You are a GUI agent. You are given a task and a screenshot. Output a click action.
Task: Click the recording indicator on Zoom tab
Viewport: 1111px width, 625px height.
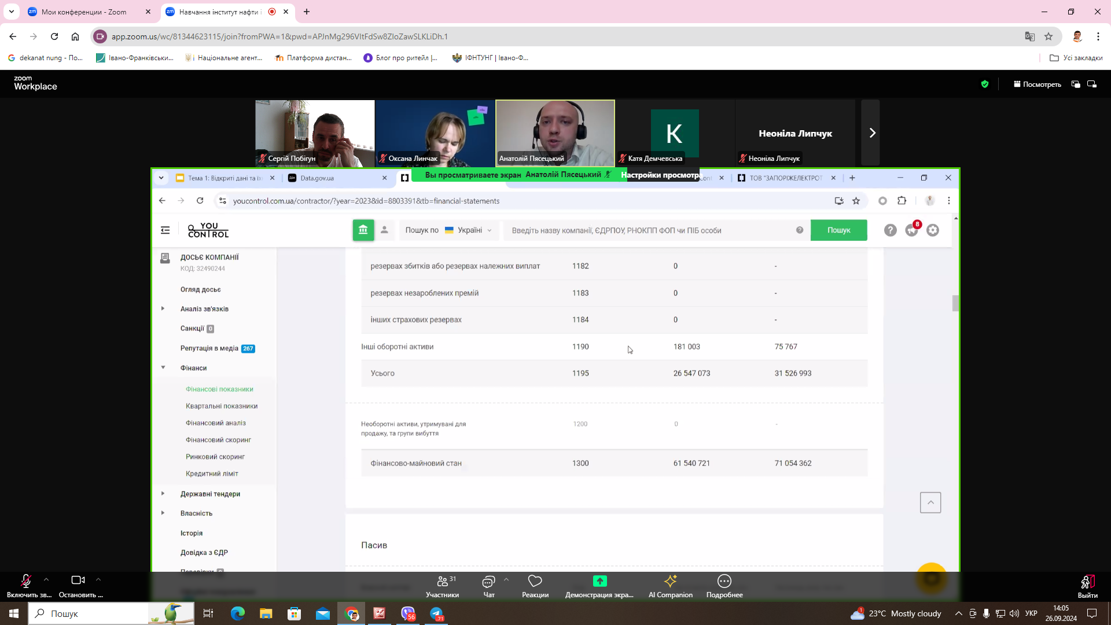click(272, 12)
